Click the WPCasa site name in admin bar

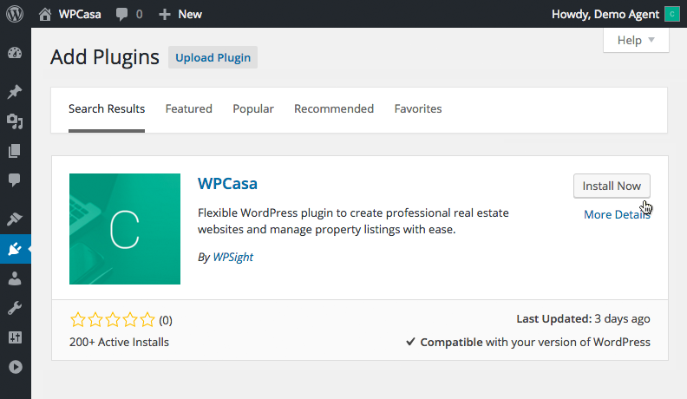[x=80, y=15]
